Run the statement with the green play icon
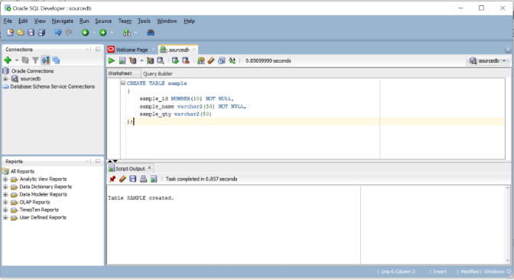The height and width of the screenshot is (280, 514). (x=112, y=60)
